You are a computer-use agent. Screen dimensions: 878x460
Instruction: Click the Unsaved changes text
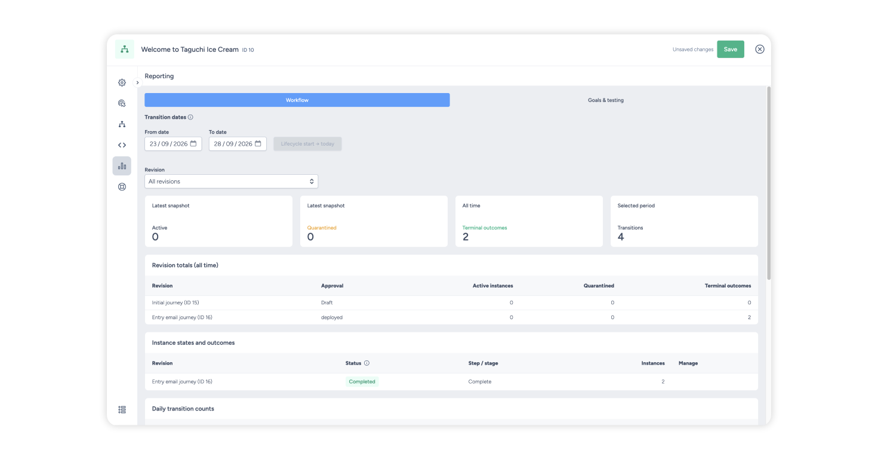coord(693,50)
